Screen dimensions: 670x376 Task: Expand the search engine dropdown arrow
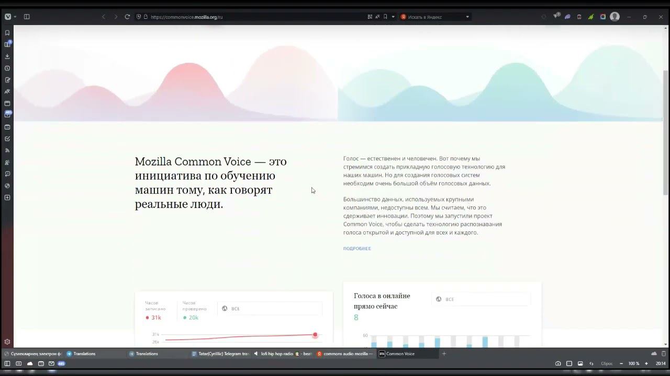[467, 17]
